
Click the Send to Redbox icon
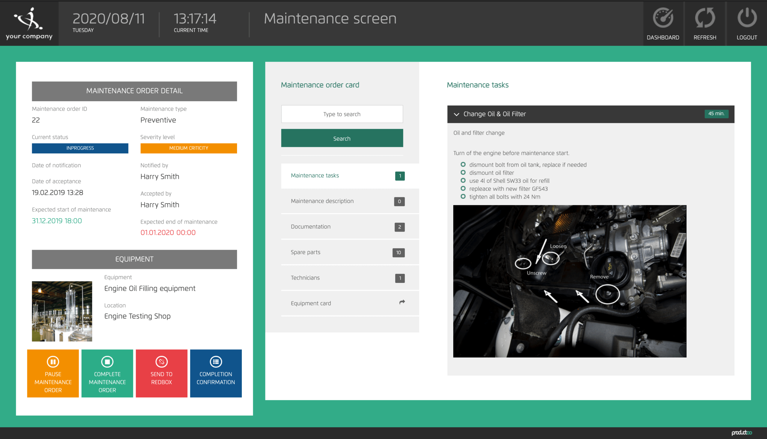click(161, 361)
